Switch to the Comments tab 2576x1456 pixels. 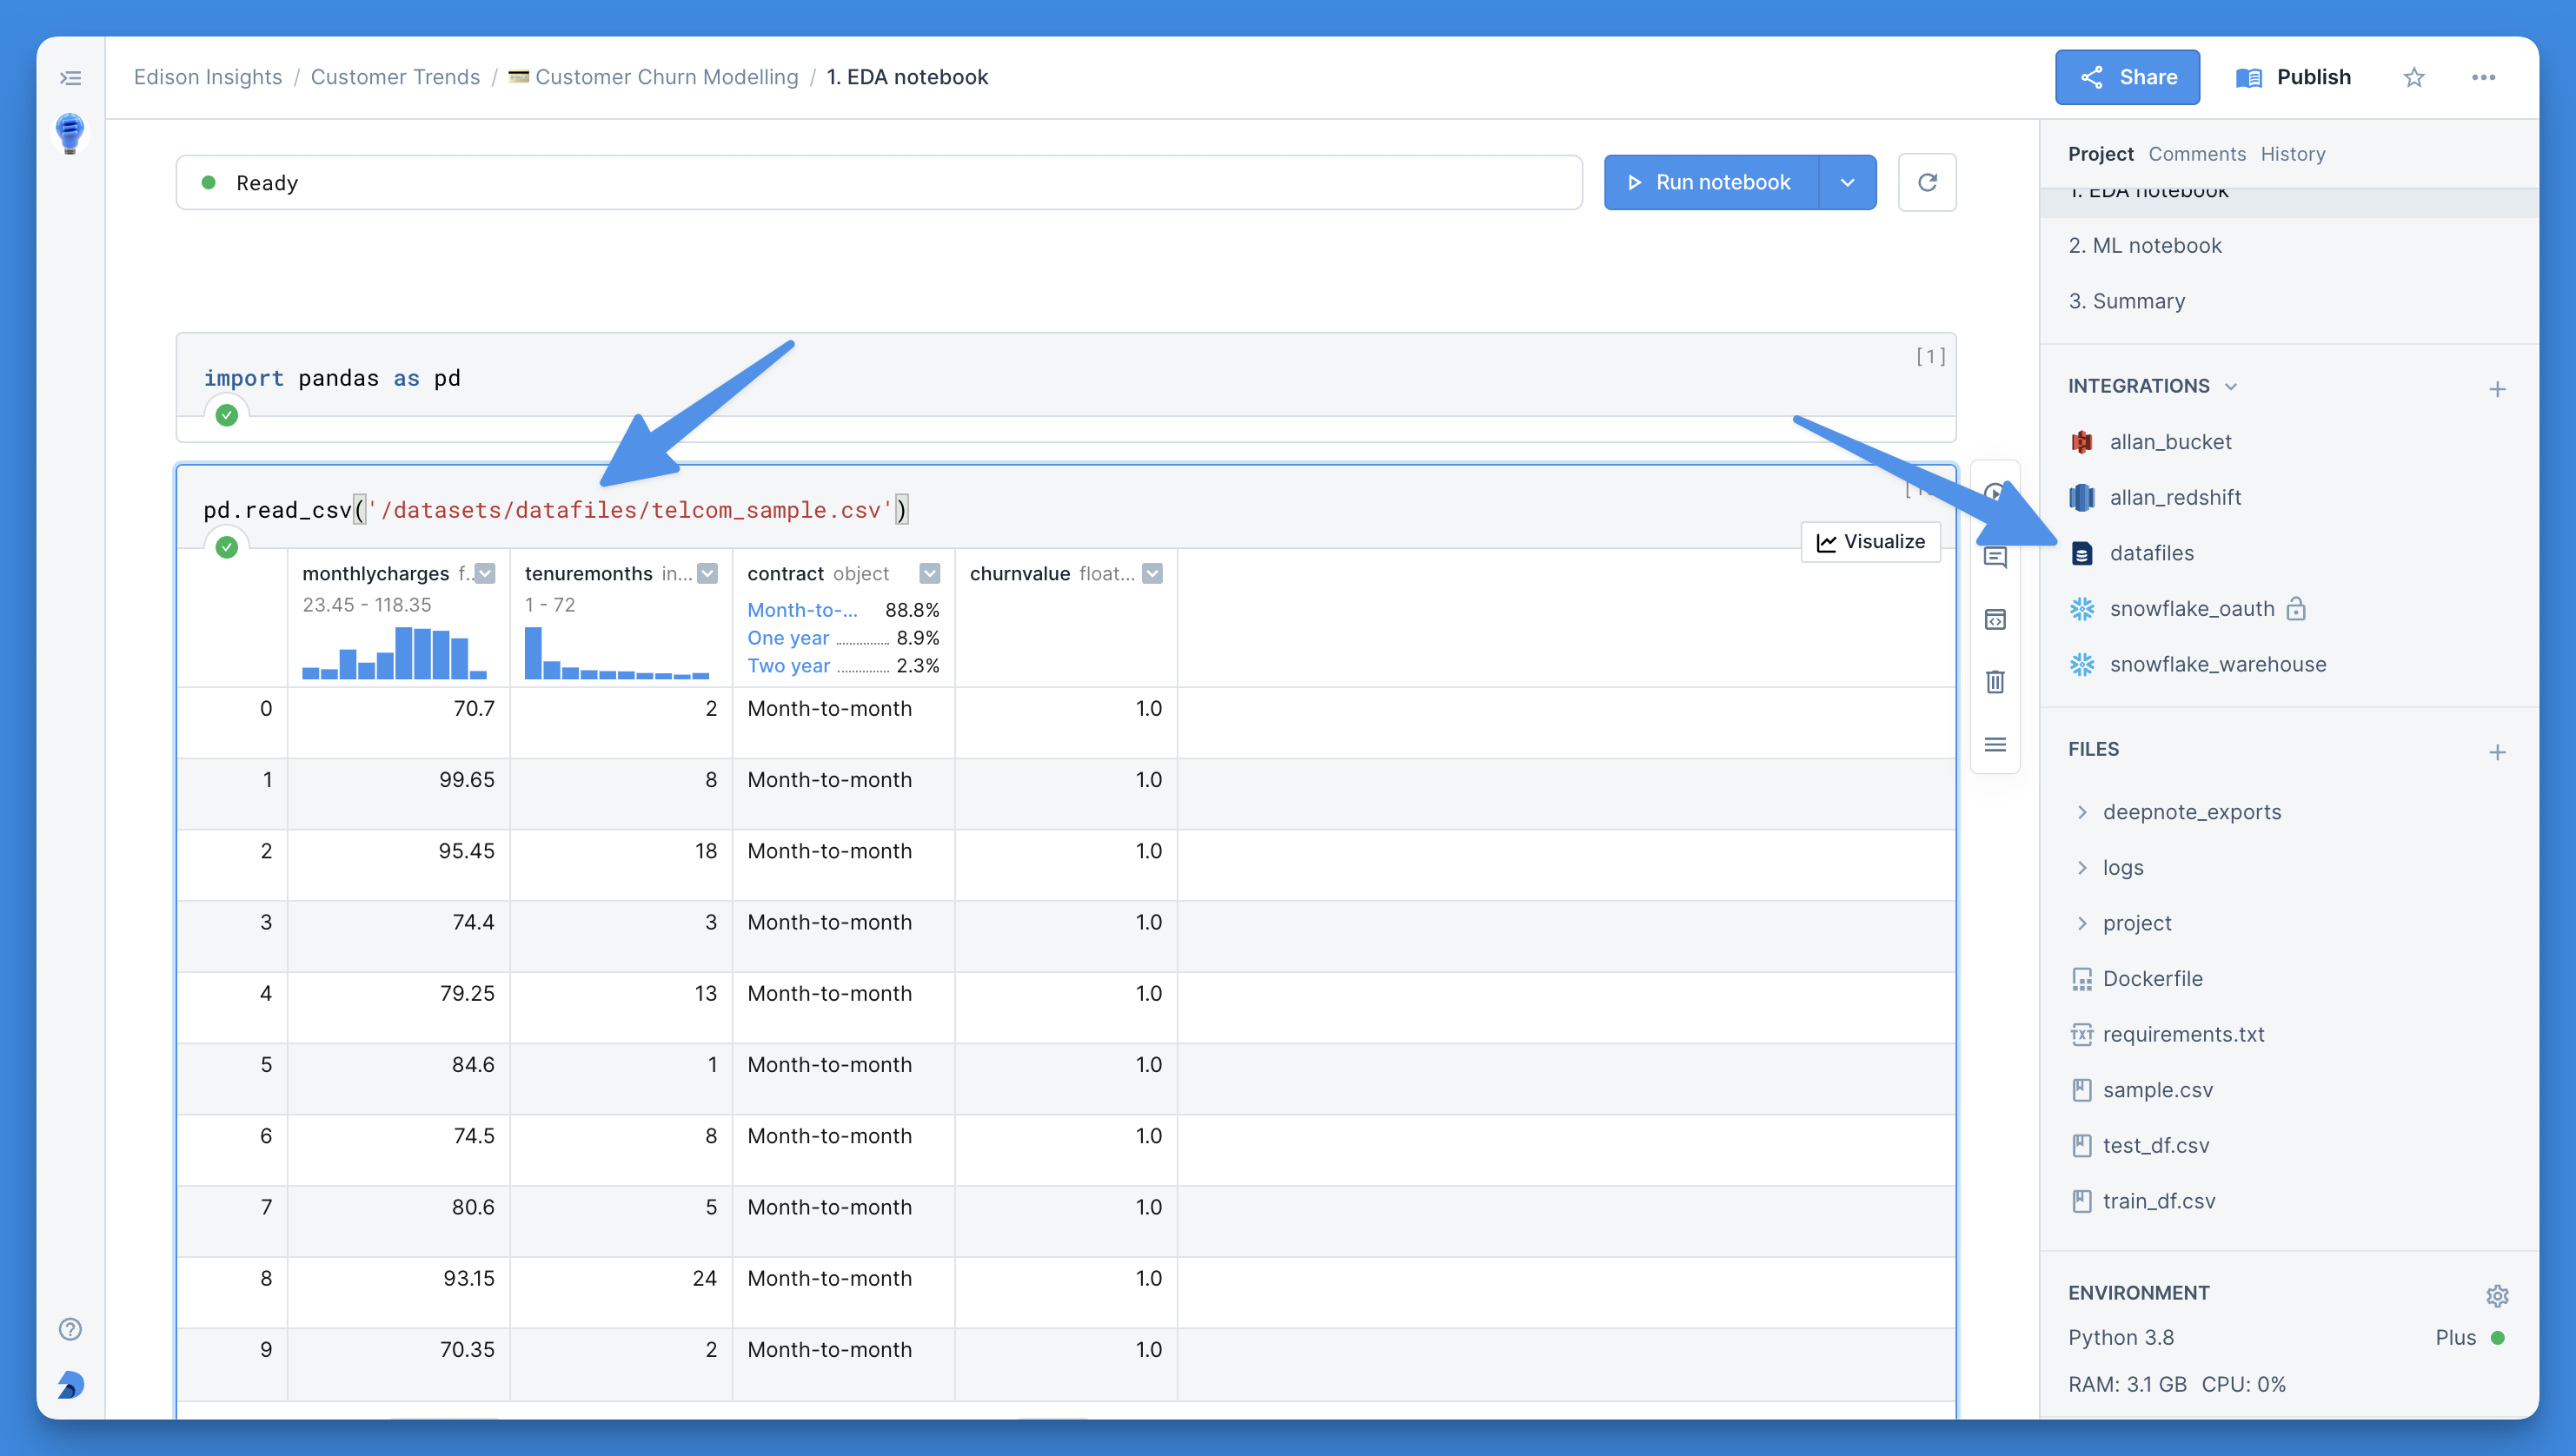(x=2197, y=154)
